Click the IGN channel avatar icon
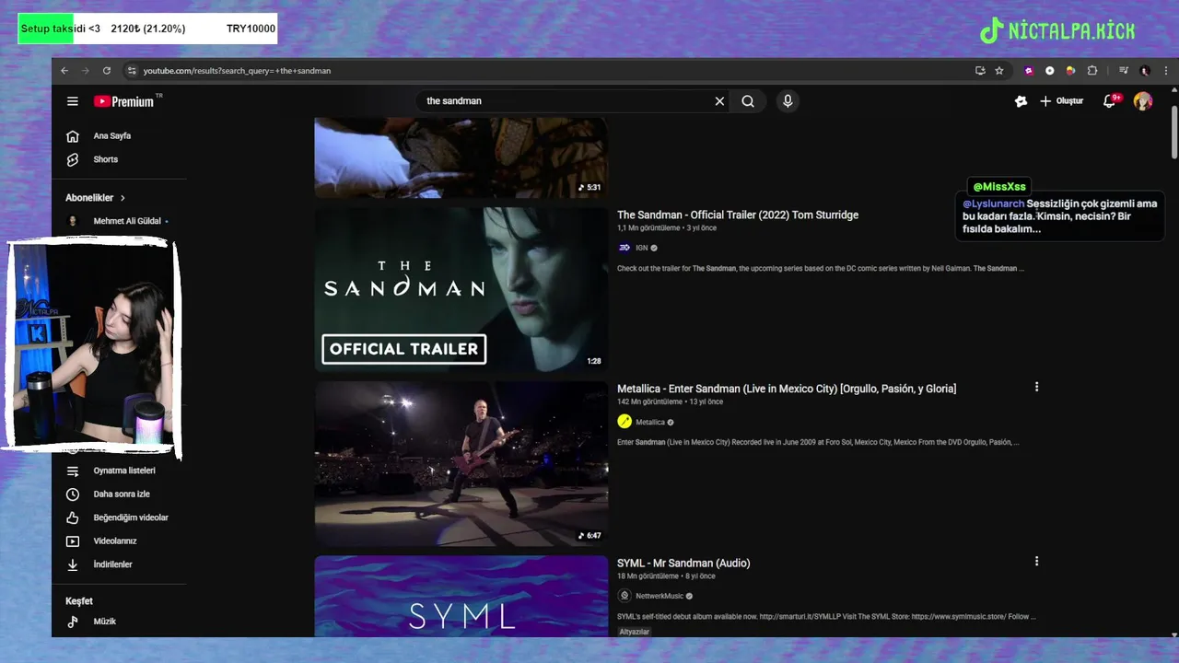1179x663 pixels. [625, 248]
